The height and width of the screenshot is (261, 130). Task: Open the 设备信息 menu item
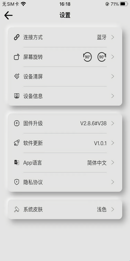pyautogui.click(x=65, y=96)
